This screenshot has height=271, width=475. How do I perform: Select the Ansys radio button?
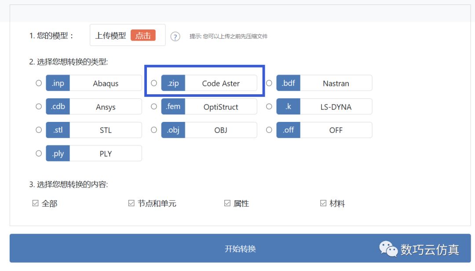click(39, 107)
